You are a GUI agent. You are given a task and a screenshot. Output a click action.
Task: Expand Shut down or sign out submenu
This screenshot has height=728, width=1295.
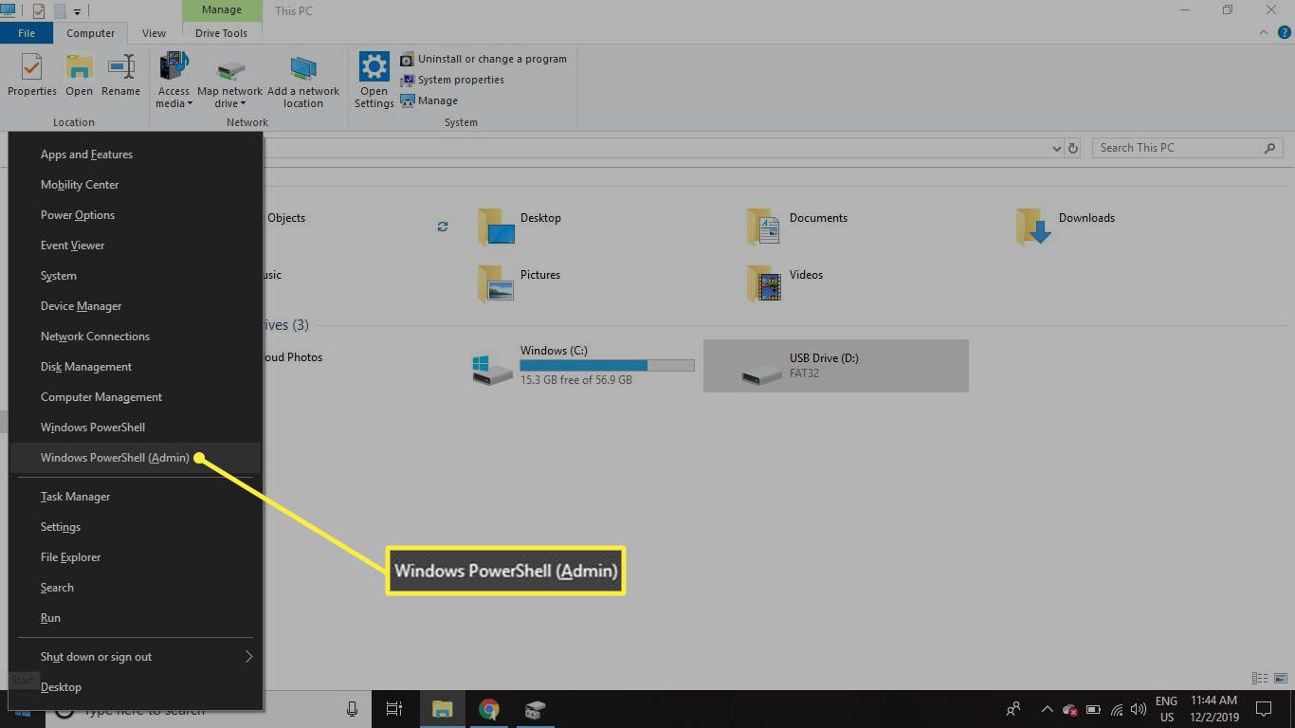point(135,657)
